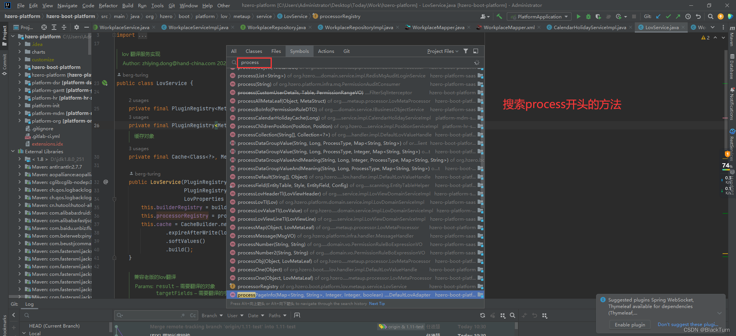The height and width of the screenshot is (336, 736).
Task: Show hidden editor tabs chevron
Action: click(x=712, y=27)
